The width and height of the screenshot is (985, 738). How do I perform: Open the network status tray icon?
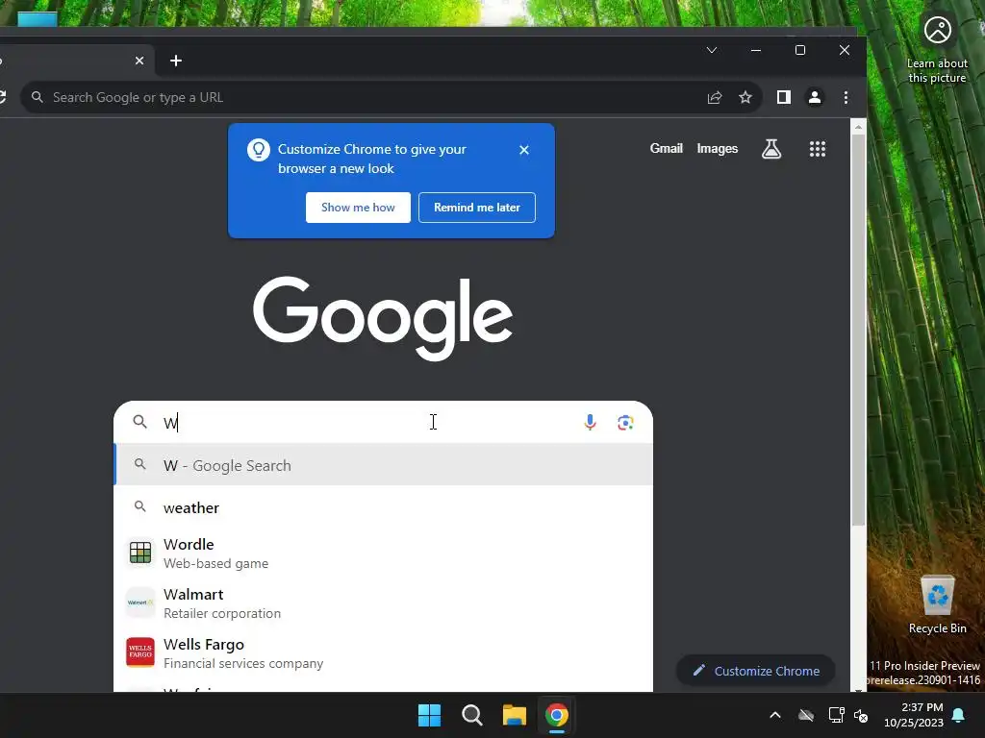pyautogui.click(x=836, y=715)
